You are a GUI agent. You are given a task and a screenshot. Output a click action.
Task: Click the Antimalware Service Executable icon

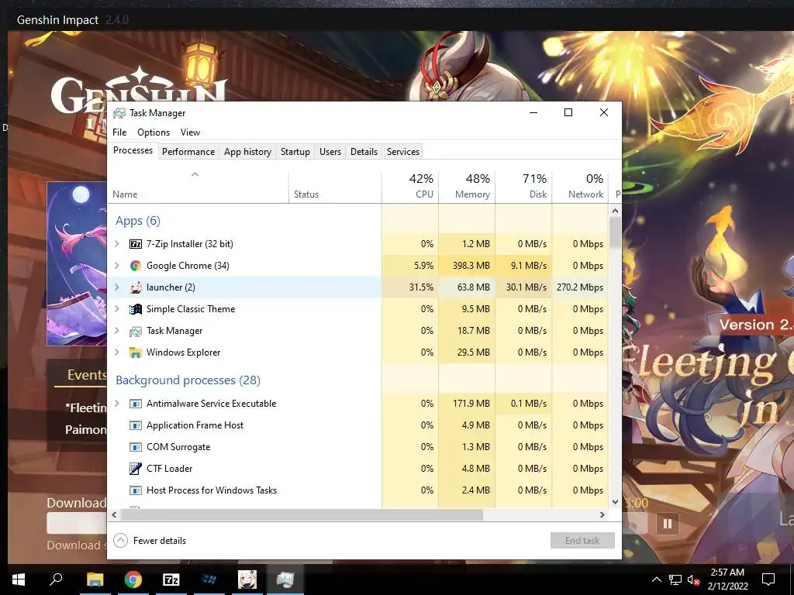tap(135, 404)
